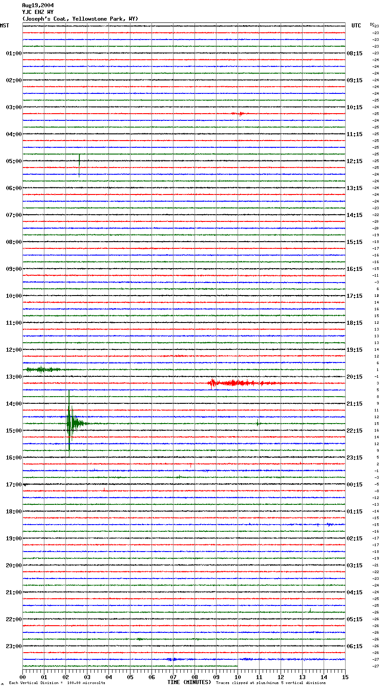Select the 12:15 UTC time label

pos(355,161)
